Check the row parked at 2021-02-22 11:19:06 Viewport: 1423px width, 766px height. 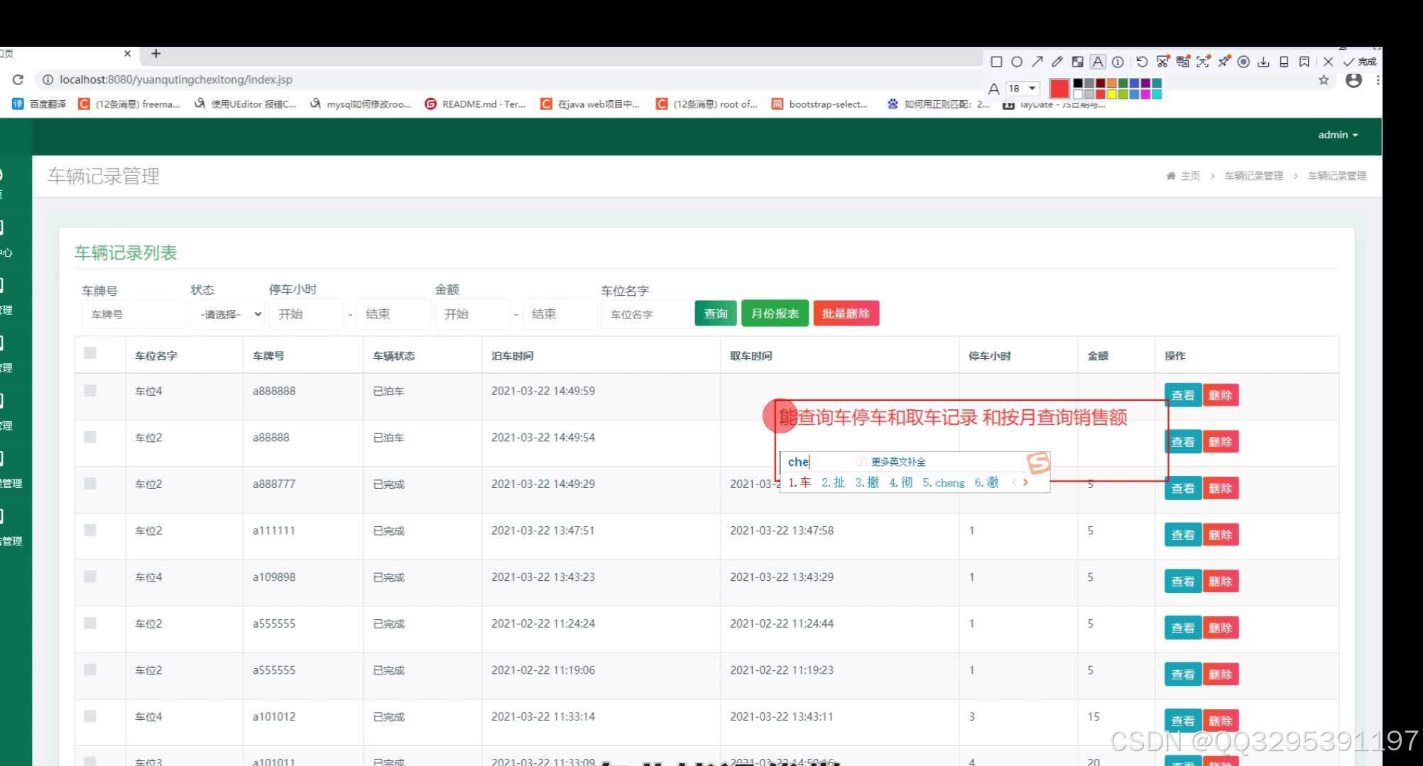tap(90, 670)
